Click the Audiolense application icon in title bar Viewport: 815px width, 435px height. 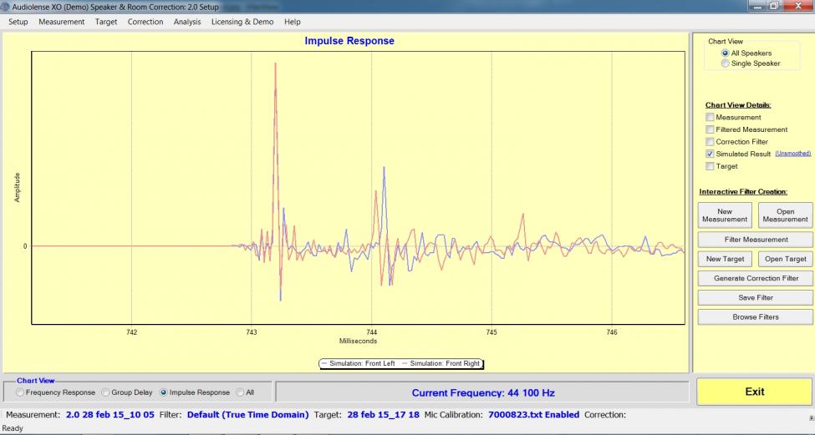pos(7,7)
